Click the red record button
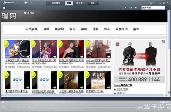171x112 pixels. click(8, 108)
